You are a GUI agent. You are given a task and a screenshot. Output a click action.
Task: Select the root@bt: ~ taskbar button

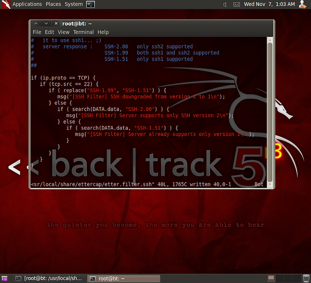coord(124,278)
